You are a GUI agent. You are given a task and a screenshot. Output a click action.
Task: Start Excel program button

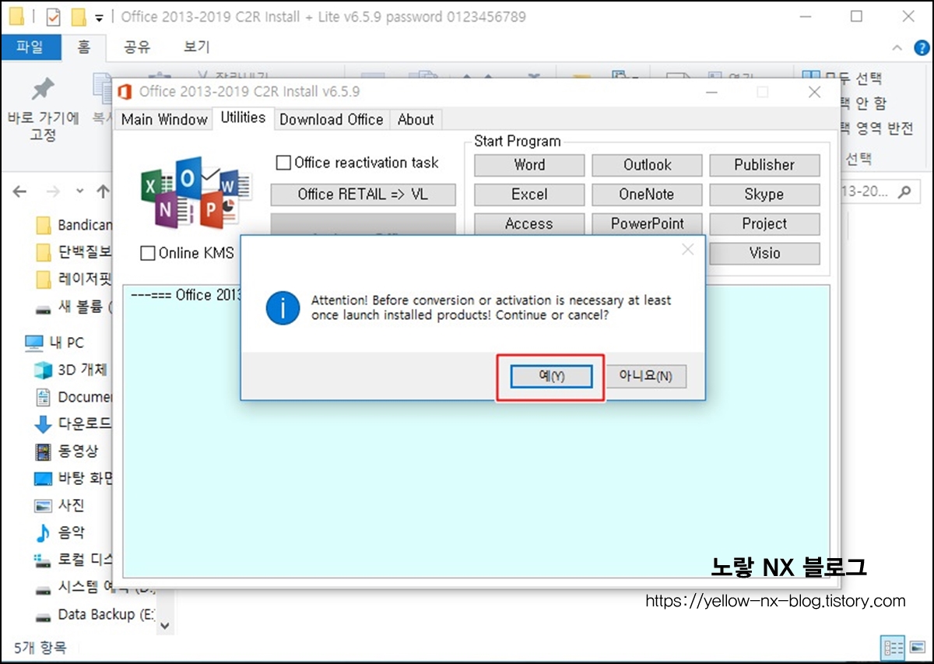pos(529,195)
